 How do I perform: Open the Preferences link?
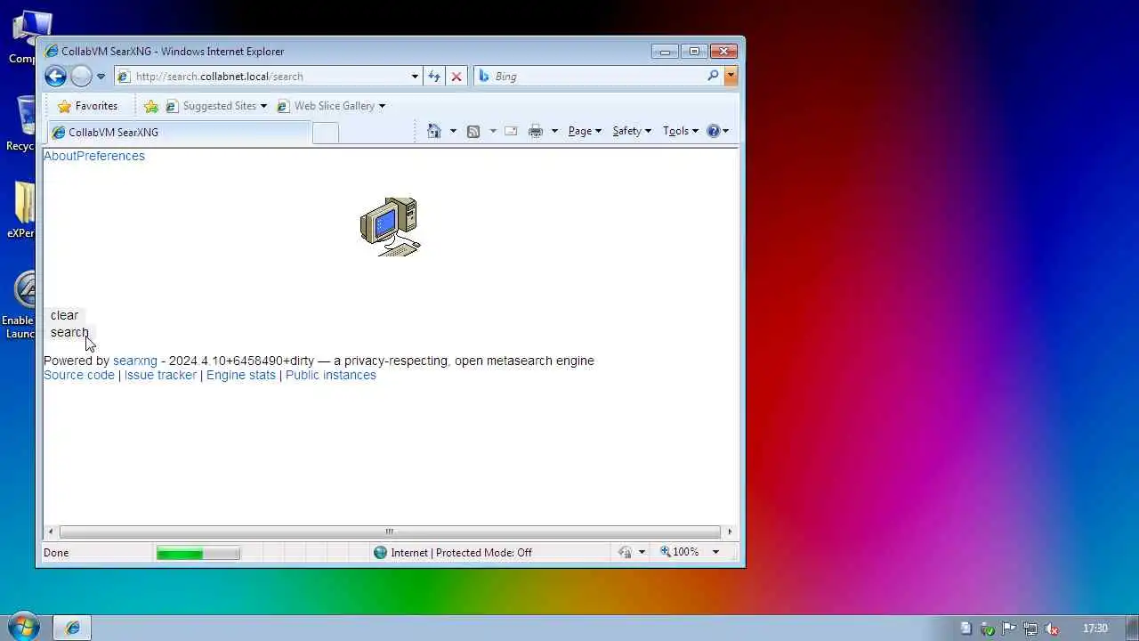pyautogui.click(x=110, y=156)
